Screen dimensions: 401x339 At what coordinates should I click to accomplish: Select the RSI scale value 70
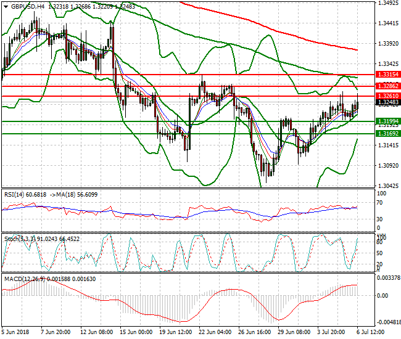pos(380,203)
